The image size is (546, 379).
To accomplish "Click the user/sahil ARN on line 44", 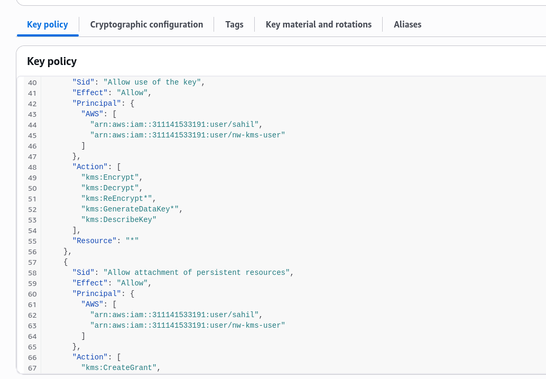I will 174,125.
